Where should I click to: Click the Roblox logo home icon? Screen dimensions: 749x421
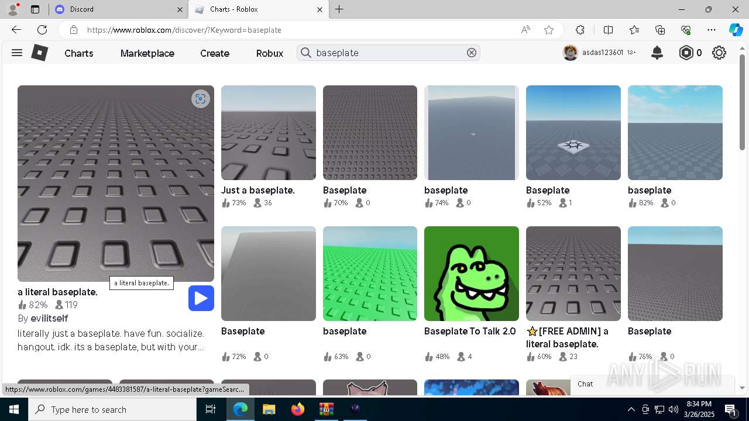point(40,53)
